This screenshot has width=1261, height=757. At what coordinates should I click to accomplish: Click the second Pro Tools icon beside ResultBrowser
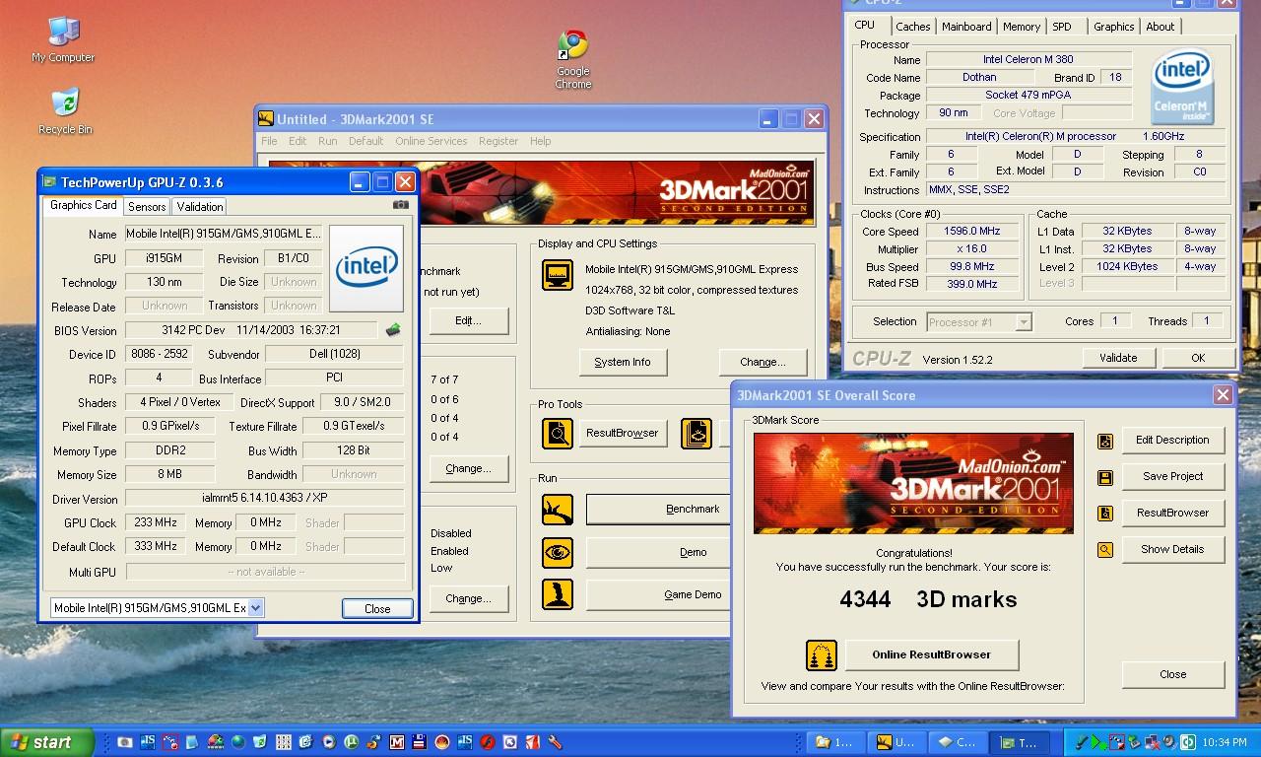coord(697,433)
